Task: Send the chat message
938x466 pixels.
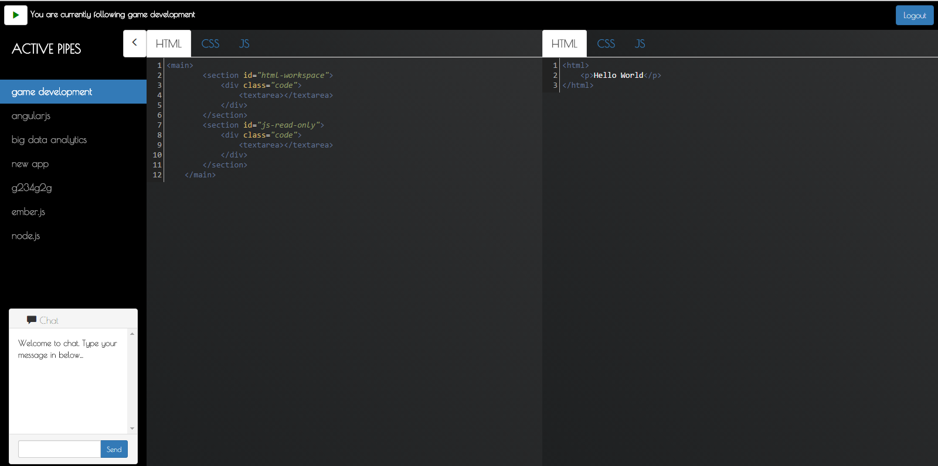Action: tap(114, 449)
